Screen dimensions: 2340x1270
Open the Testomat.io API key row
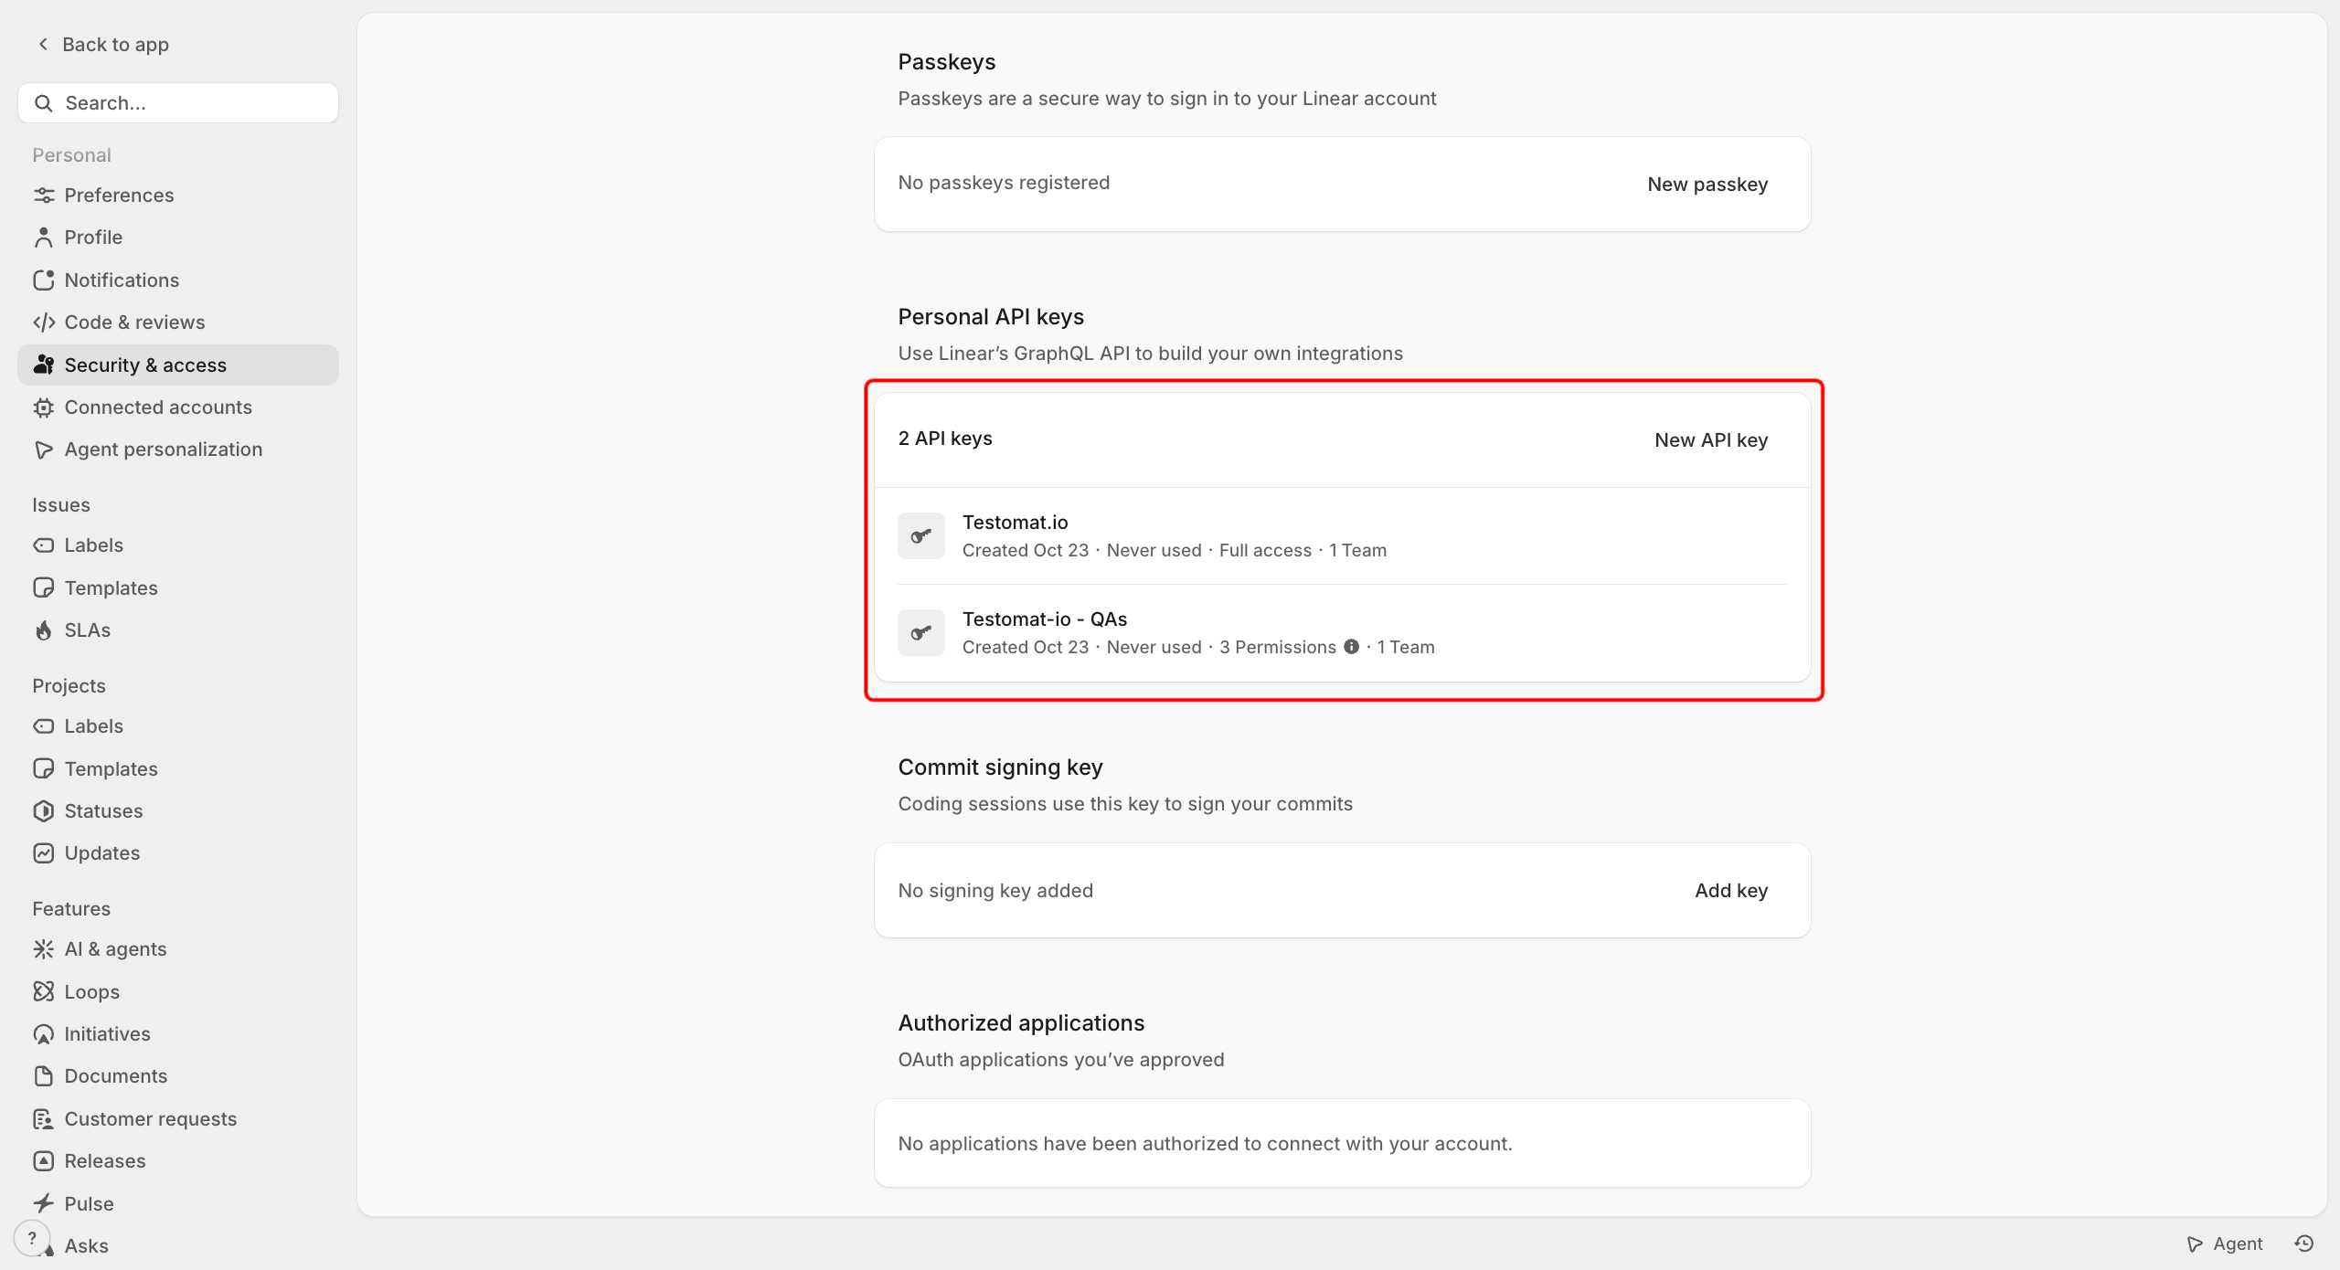tap(1342, 536)
